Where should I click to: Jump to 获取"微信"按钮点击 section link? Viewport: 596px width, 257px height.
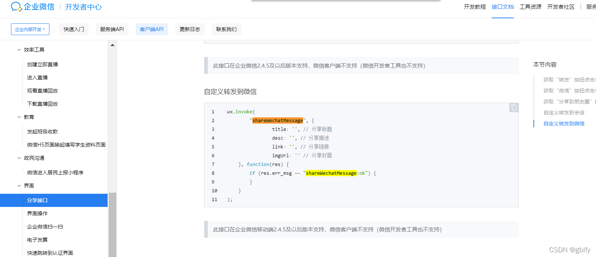570,91
